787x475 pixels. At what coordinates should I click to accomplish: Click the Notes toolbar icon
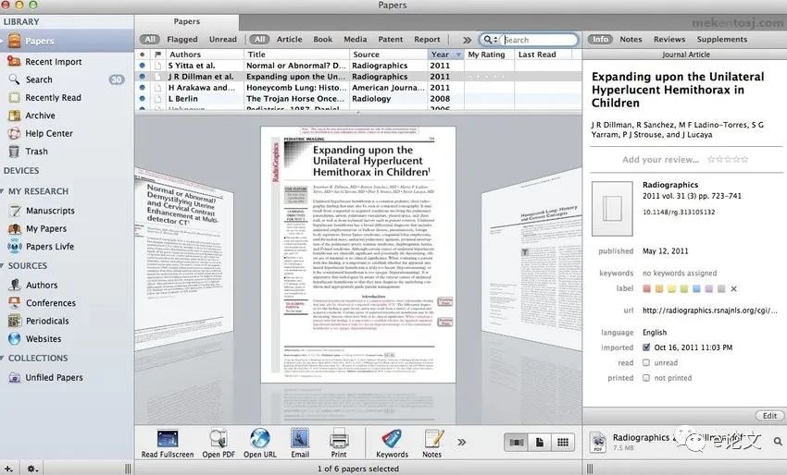pos(432,440)
